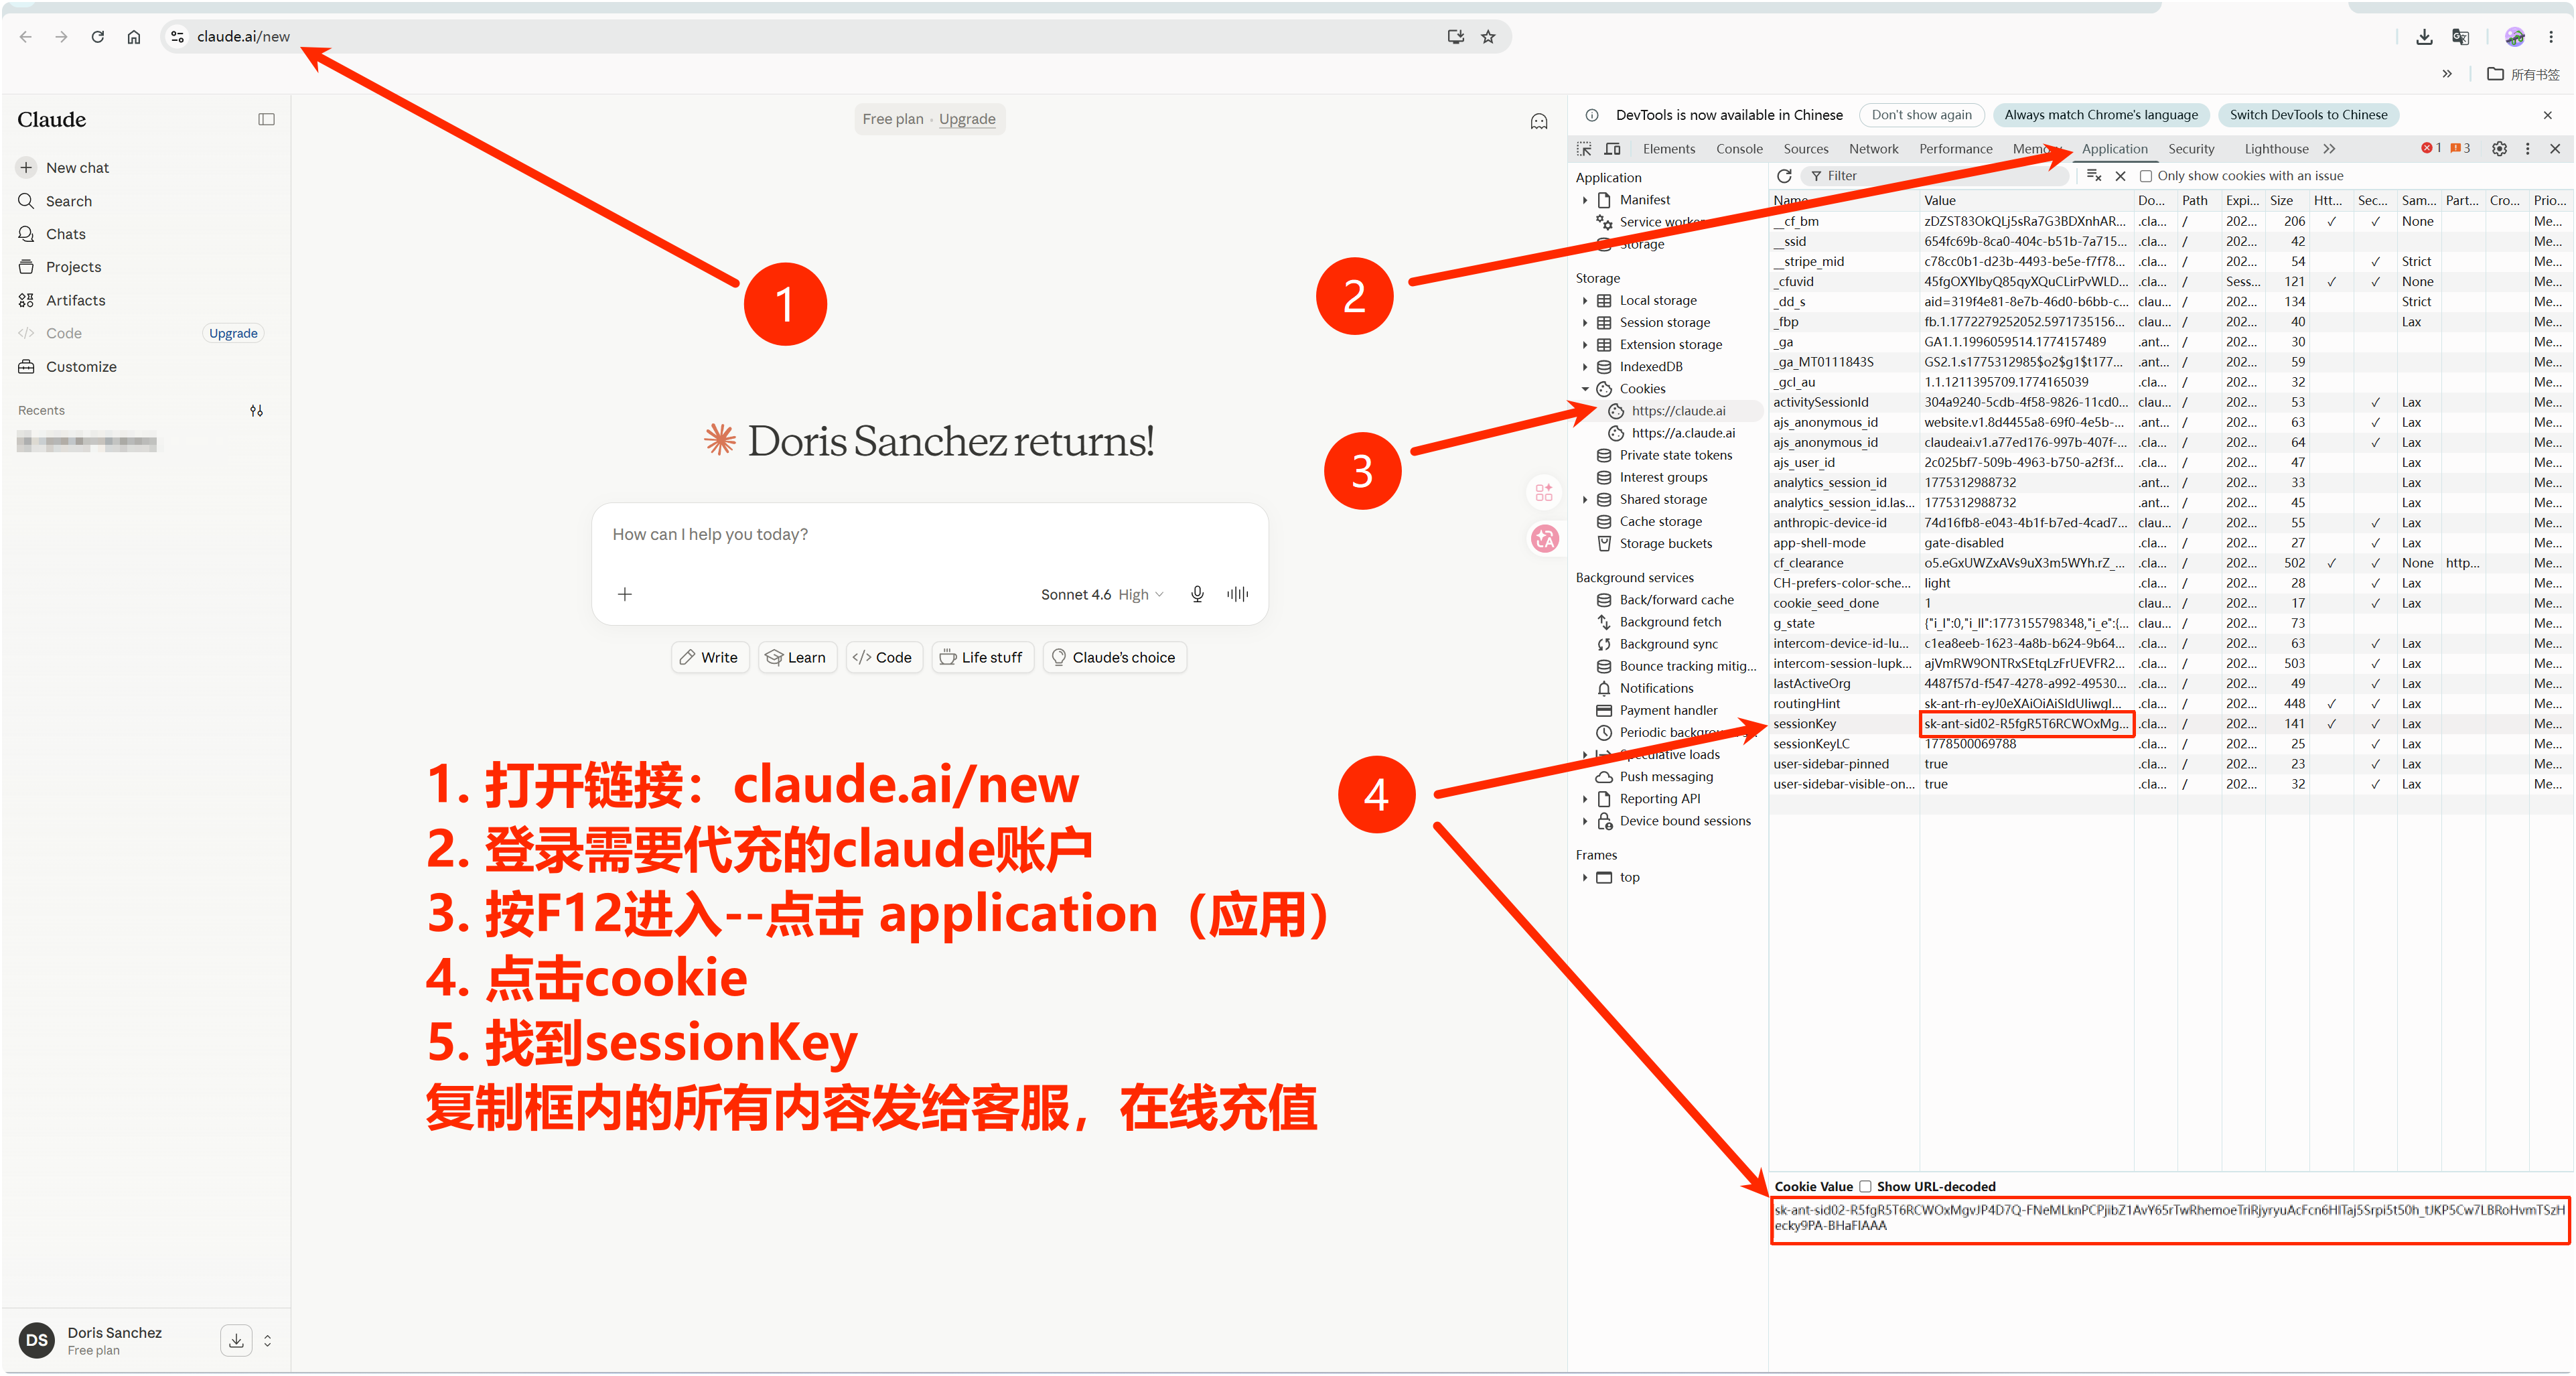Open the ghost incognito chat icon
The image size is (2576, 1376).
(x=1539, y=122)
